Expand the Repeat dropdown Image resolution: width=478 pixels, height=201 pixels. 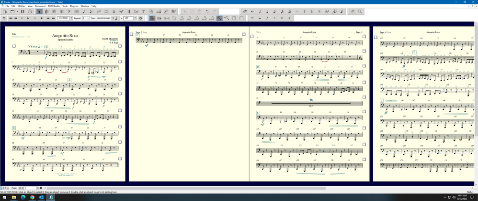88,18
